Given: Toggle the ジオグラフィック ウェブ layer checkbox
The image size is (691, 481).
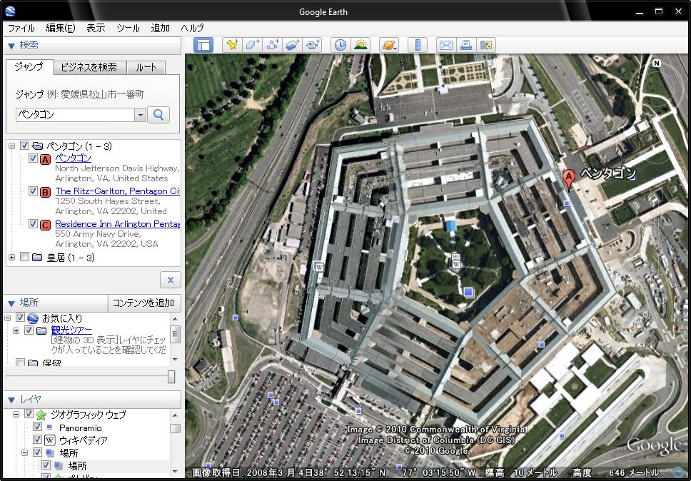Looking at the screenshot, I should point(29,414).
